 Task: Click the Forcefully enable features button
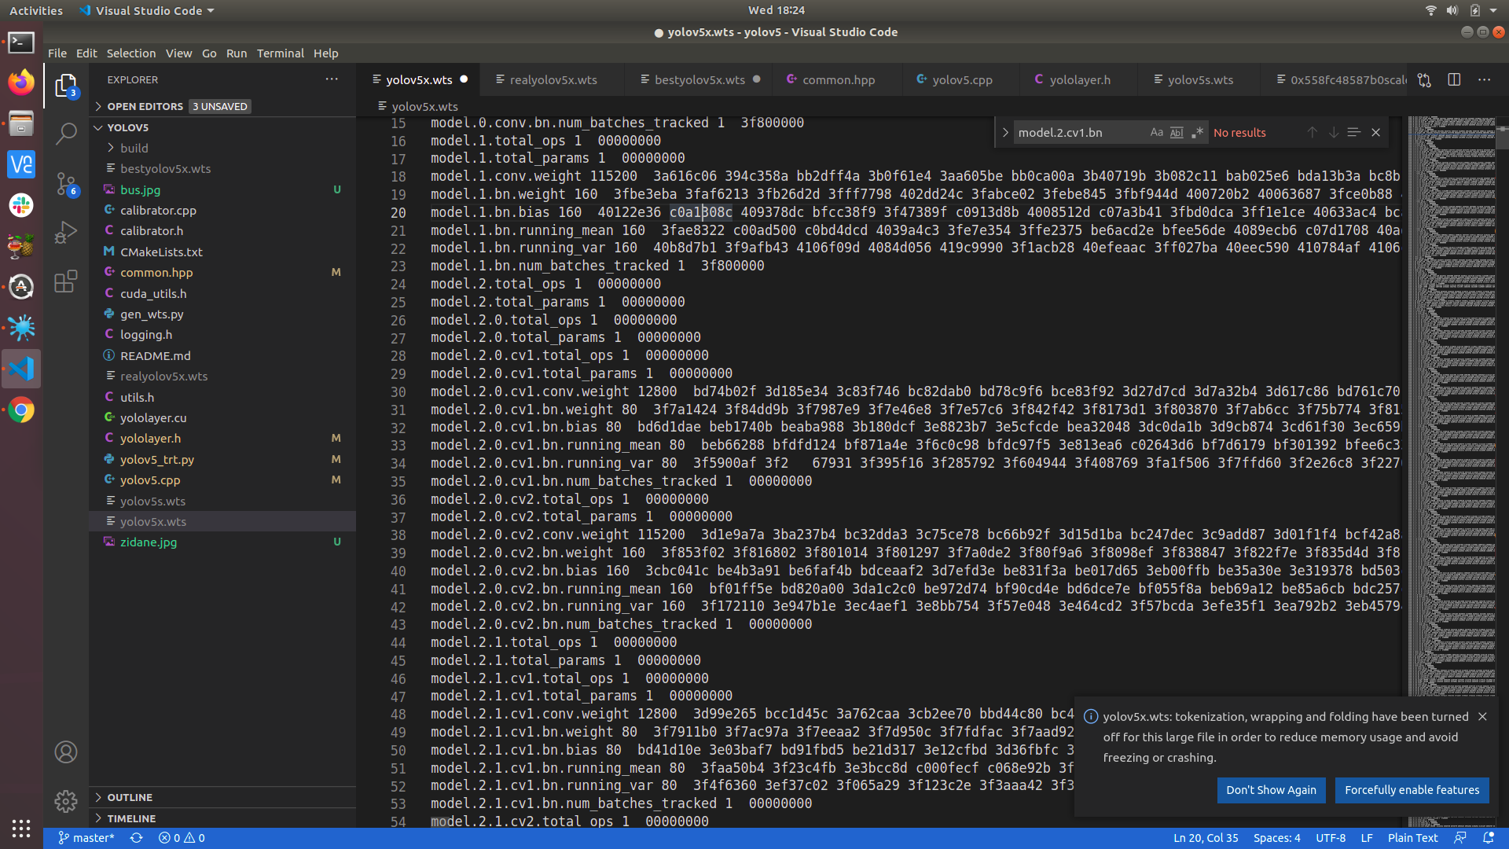click(1412, 790)
